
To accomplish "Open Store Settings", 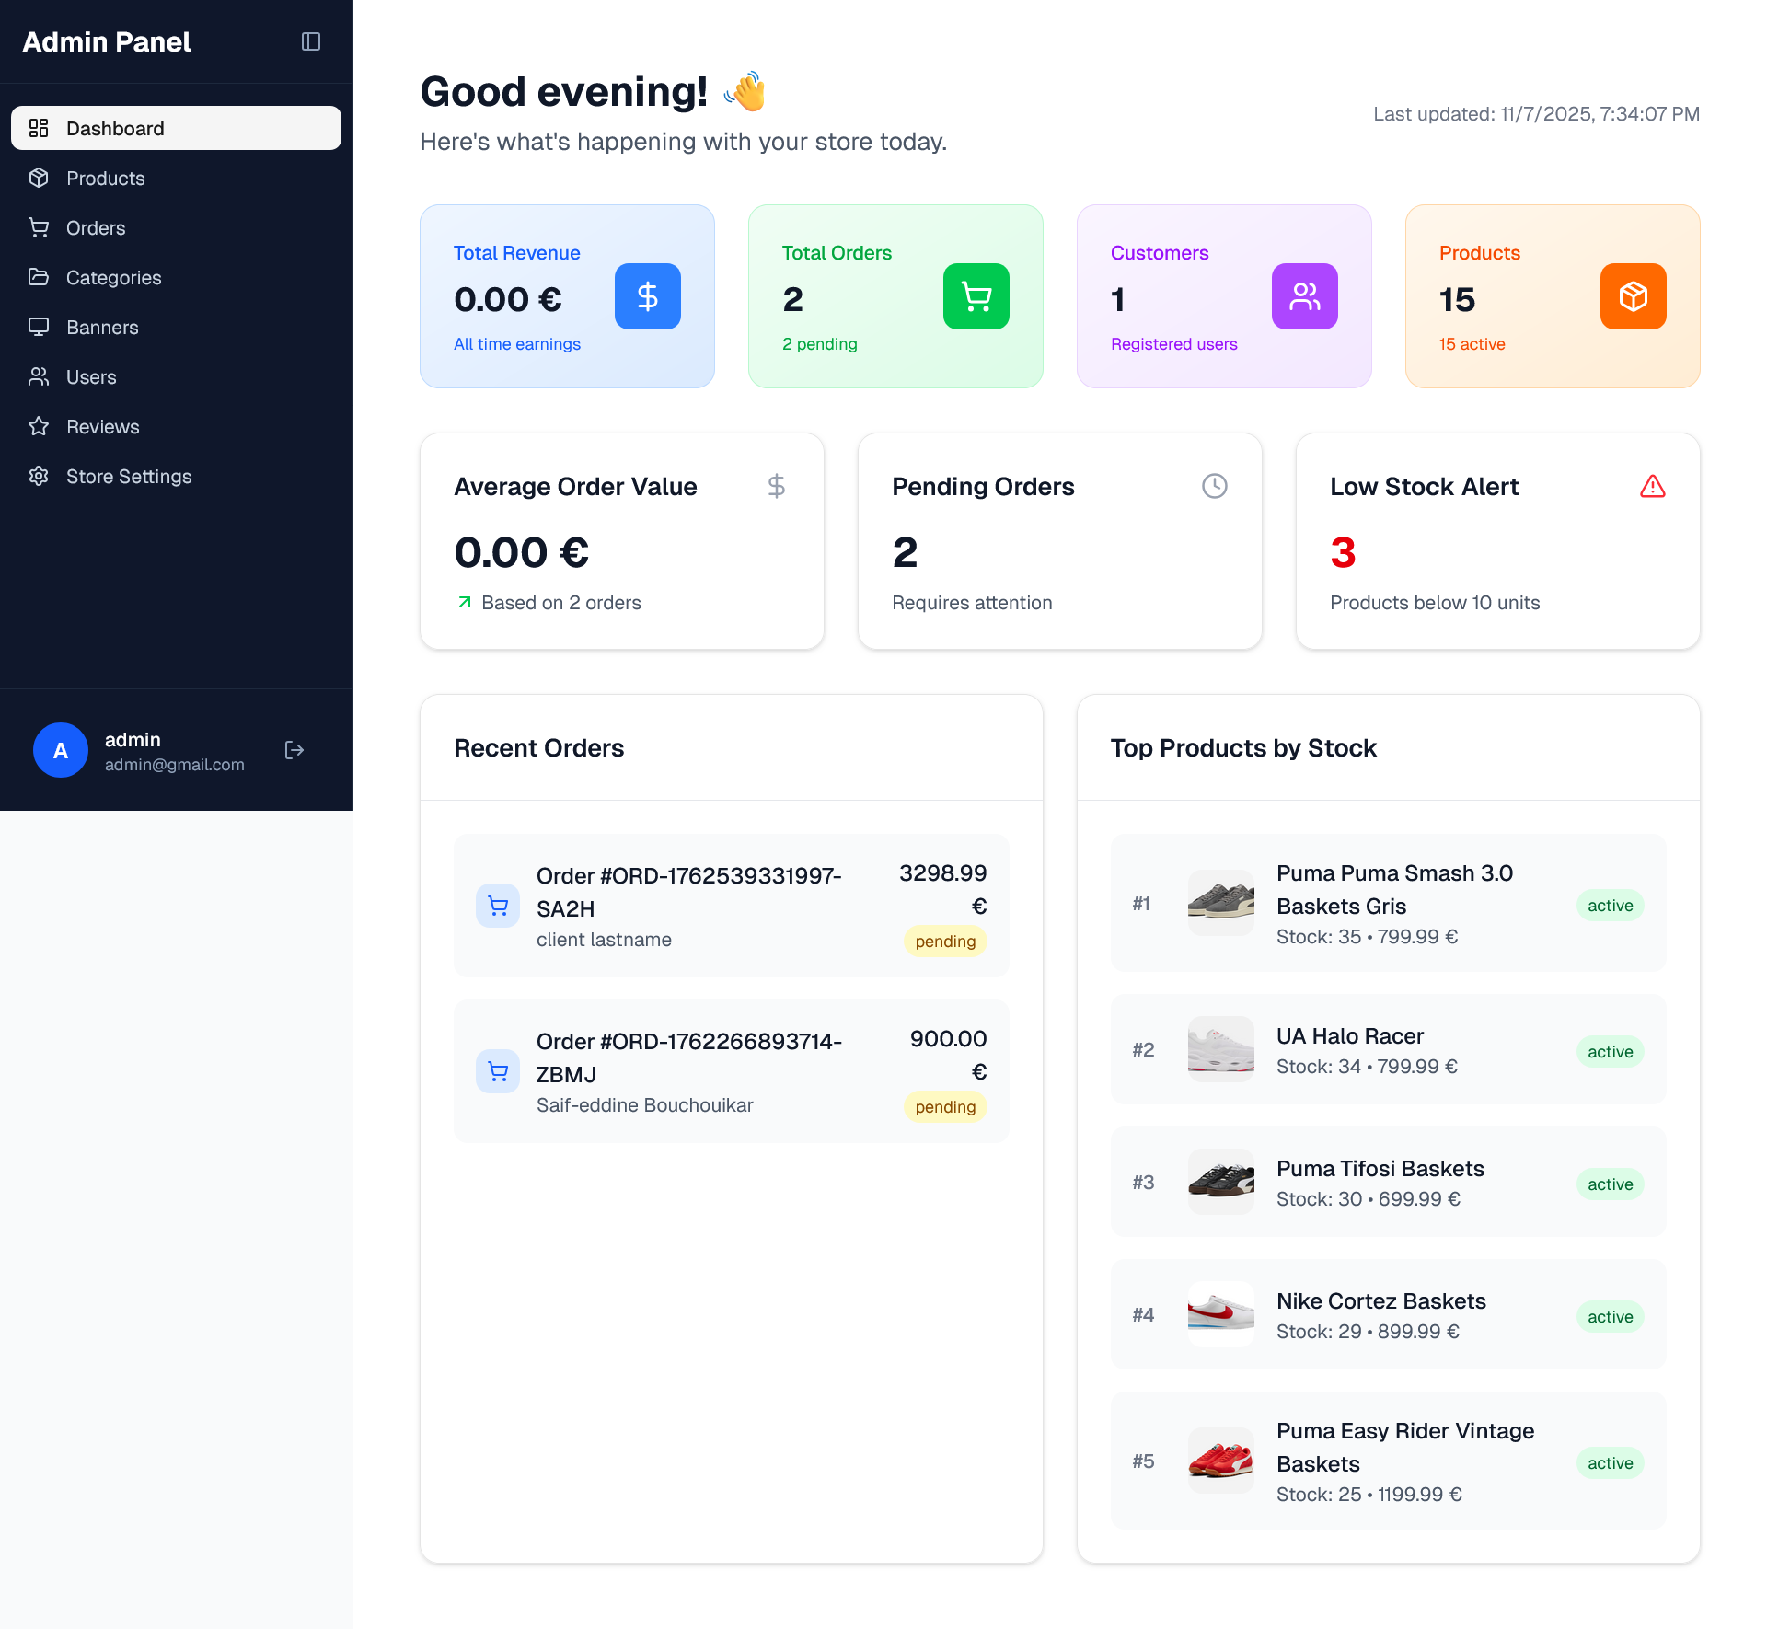I will click(x=129, y=477).
